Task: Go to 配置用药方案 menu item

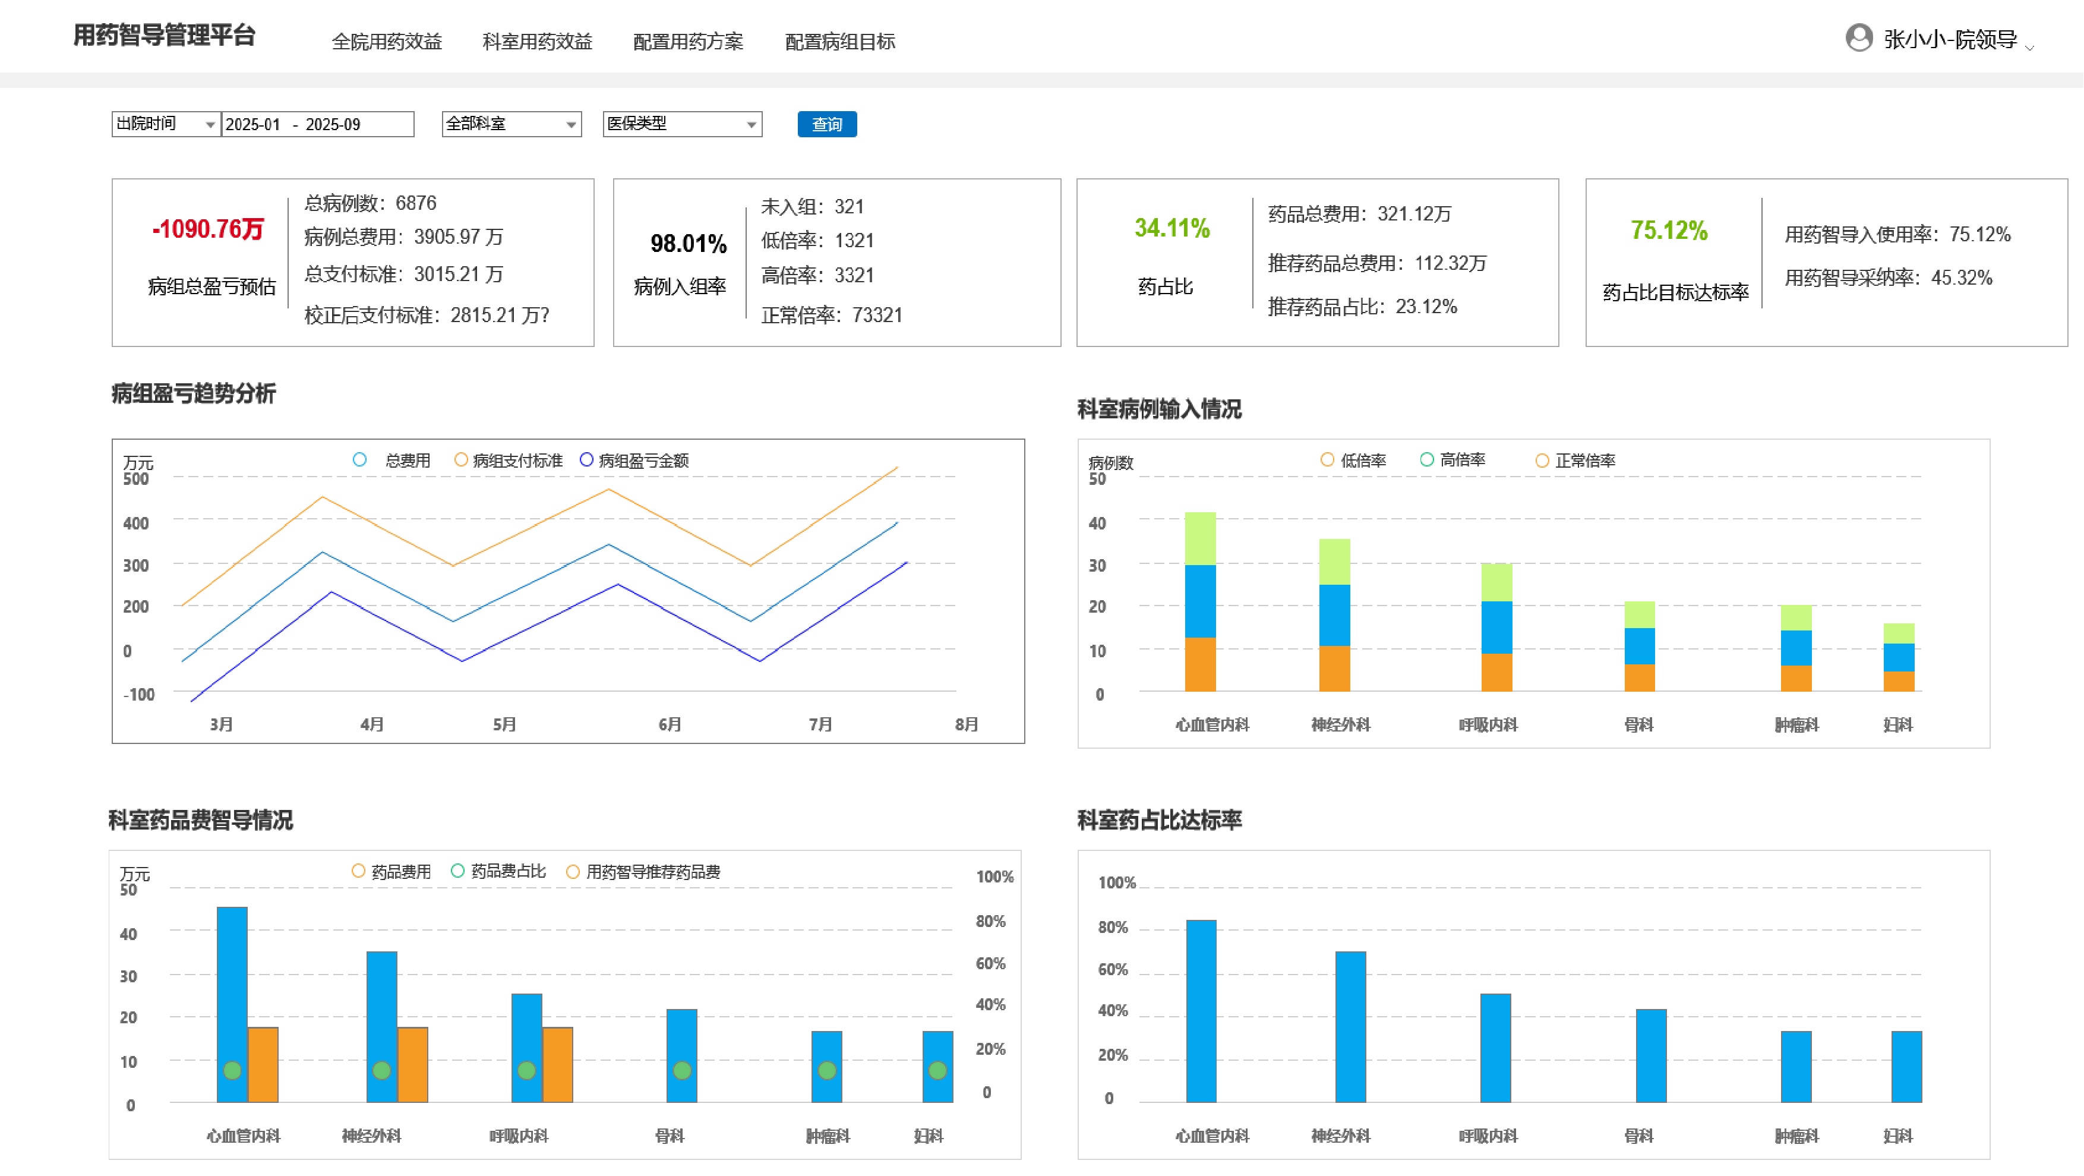Action: 688,41
